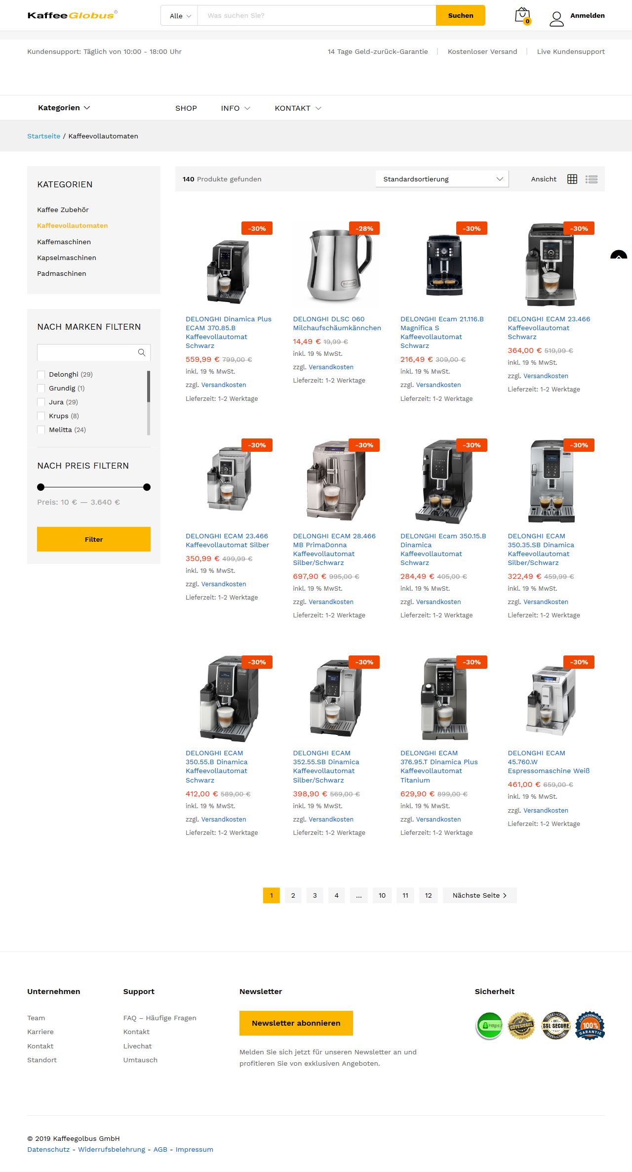Expand the Kategorien menu
This screenshot has height=1172, width=632.
click(64, 108)
